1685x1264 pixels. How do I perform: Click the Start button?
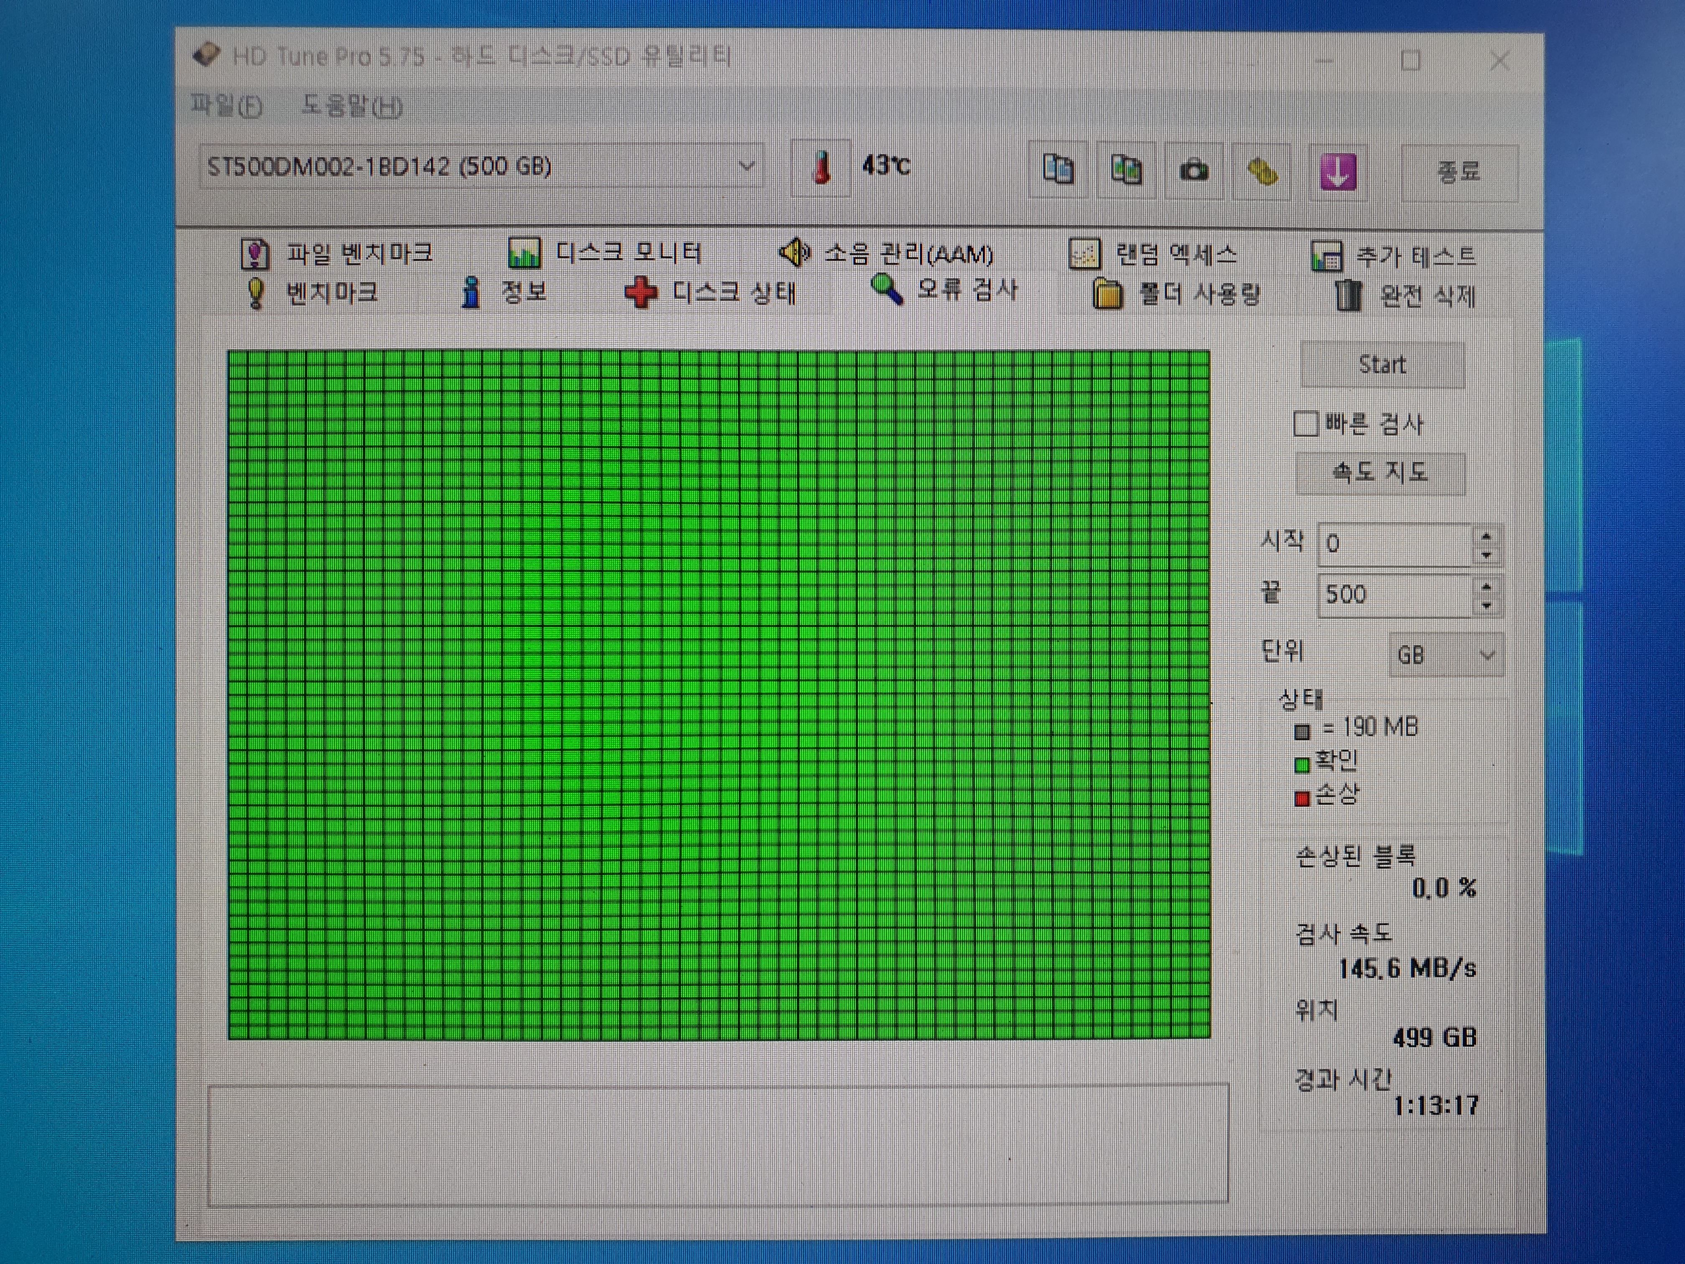[x=1382, y=364]
